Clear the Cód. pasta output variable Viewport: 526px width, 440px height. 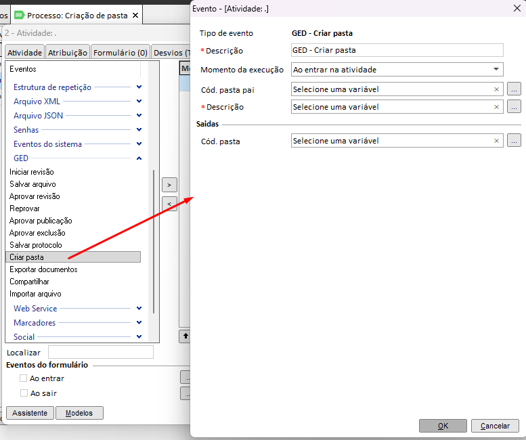(496, 141)
